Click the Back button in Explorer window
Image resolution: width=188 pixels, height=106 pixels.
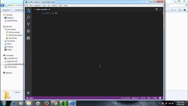(x=2, y=5)
